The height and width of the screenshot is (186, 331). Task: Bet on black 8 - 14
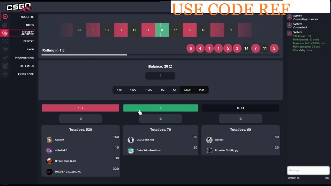[x=240, y=108]
